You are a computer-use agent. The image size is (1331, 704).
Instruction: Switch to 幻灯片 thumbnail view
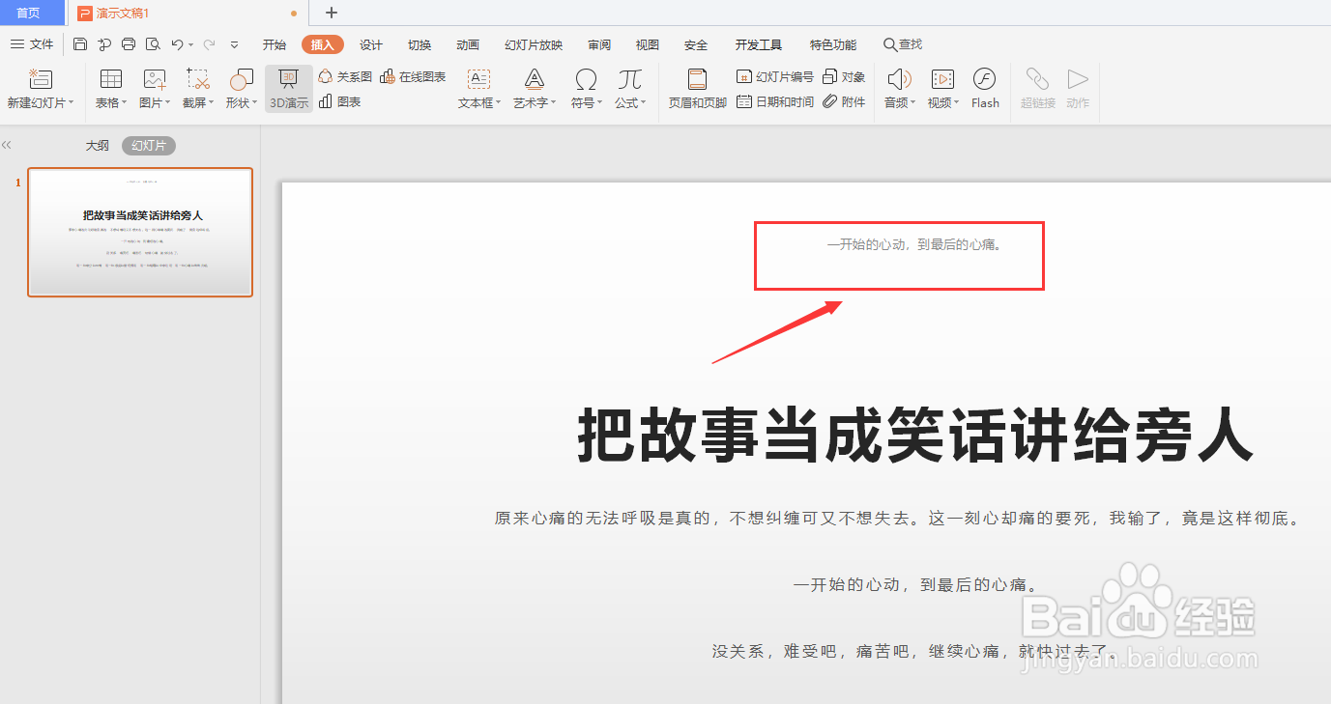pos(149,146)
